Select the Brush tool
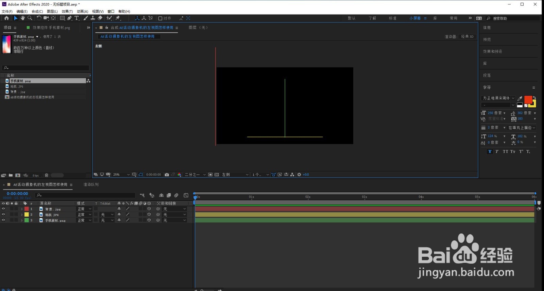The image size is (544, 291). click(x=86, y=18)
